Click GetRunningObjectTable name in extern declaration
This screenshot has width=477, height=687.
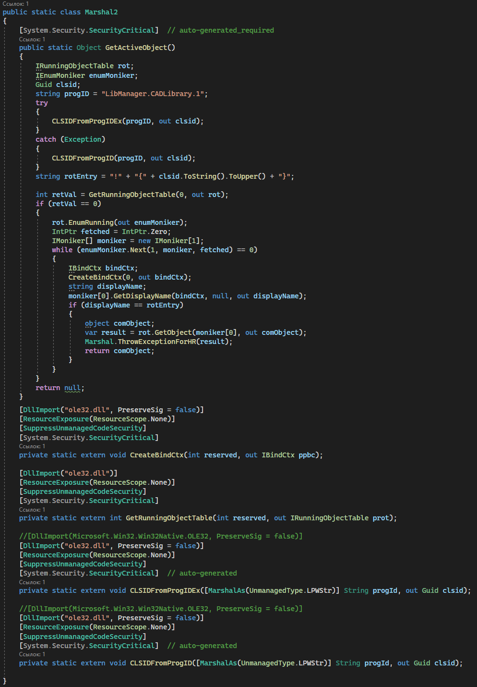pyautogui.click(x=169, y=518)
